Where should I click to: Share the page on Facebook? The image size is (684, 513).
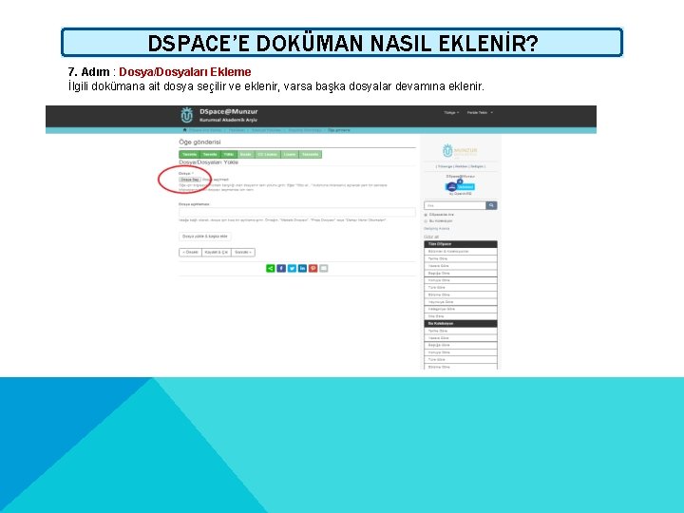point(281,268)
